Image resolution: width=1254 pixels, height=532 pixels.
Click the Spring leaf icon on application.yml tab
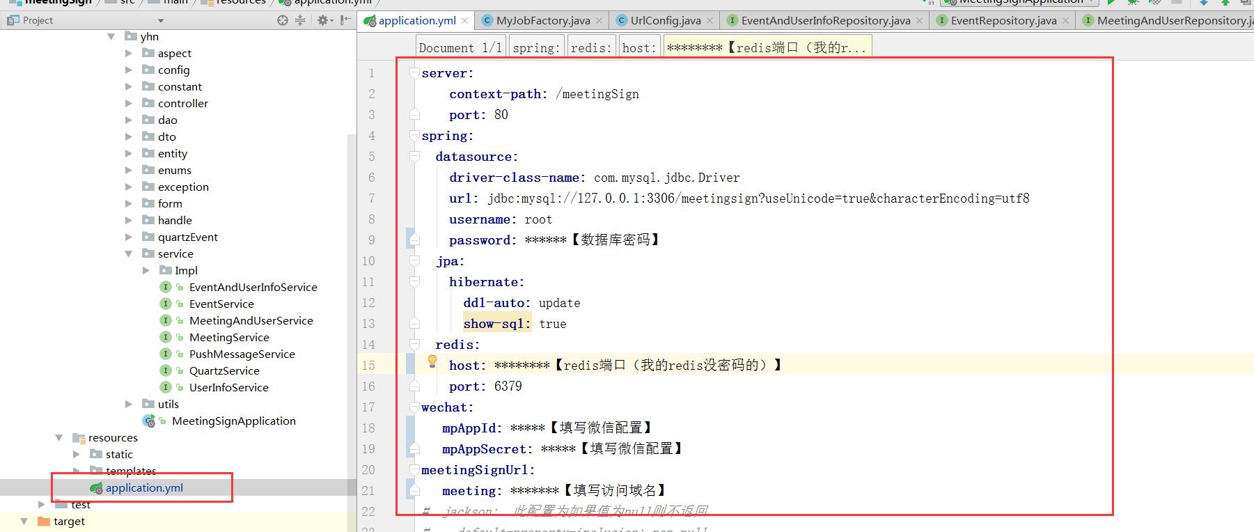coord(370,21)
